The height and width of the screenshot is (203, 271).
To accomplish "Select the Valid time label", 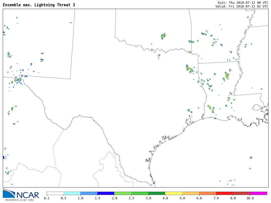I will click(x=242, y=7).
